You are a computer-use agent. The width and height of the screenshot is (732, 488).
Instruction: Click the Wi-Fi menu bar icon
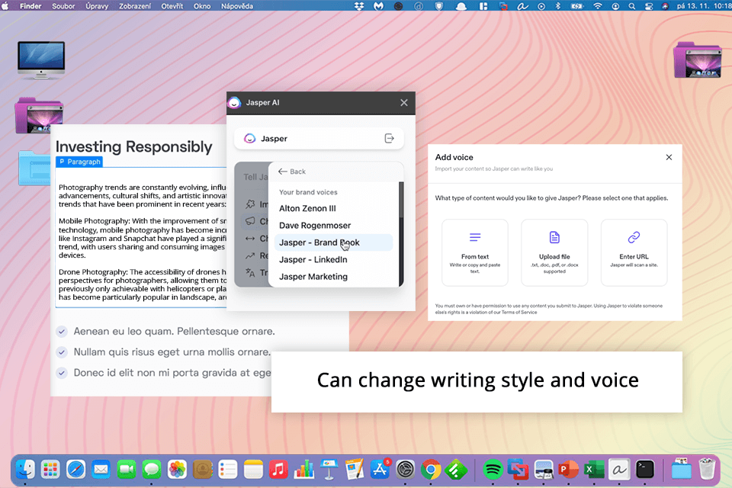click(x=598, y=6)
